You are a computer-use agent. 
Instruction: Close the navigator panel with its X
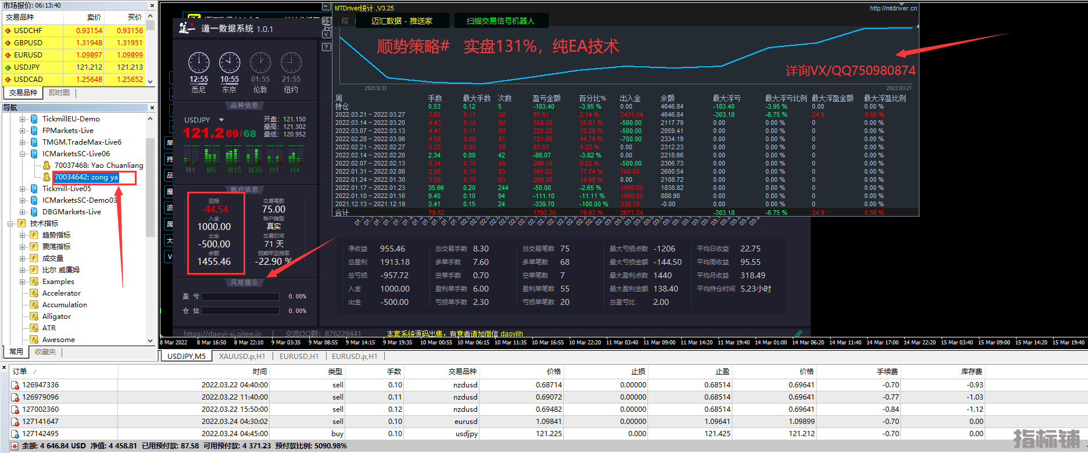click(152, 107)
